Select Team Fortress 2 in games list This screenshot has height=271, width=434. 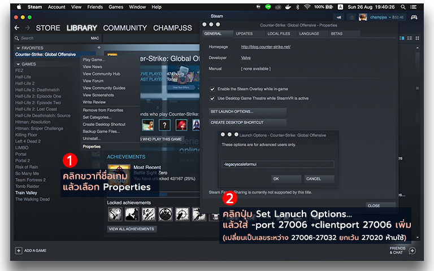(31, 180)
